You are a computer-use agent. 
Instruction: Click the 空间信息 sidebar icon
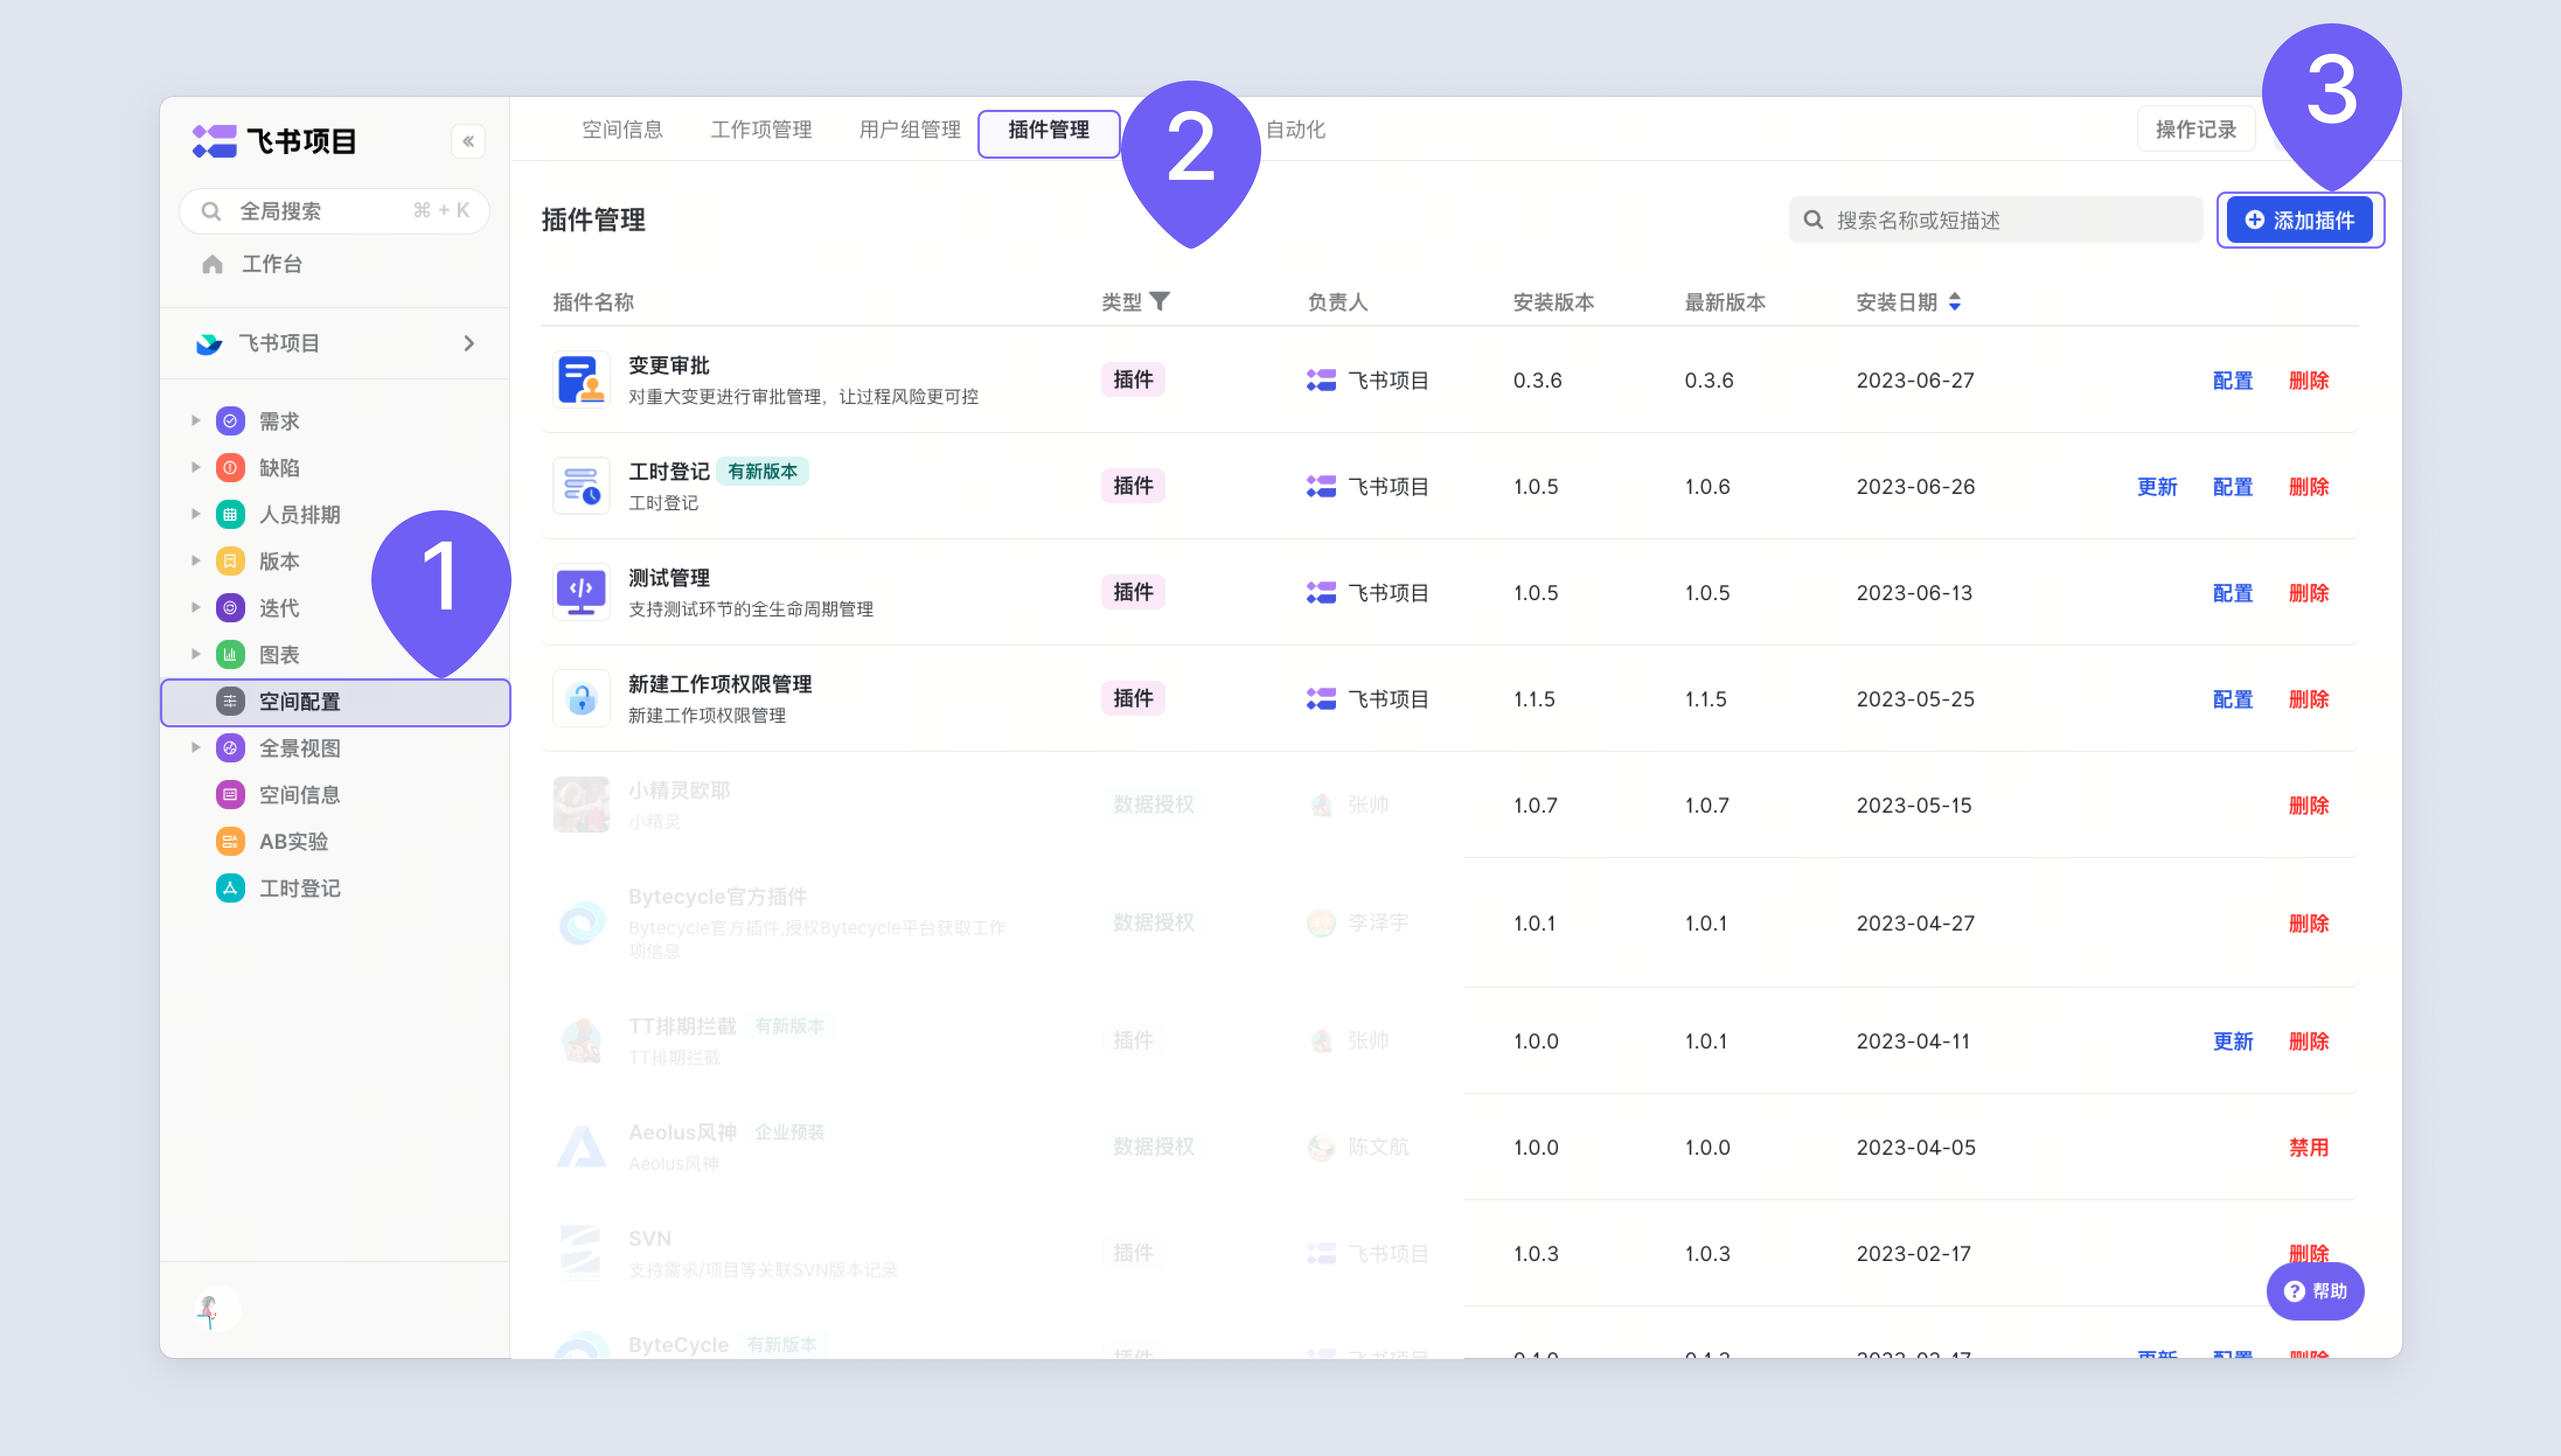[230, 795]
